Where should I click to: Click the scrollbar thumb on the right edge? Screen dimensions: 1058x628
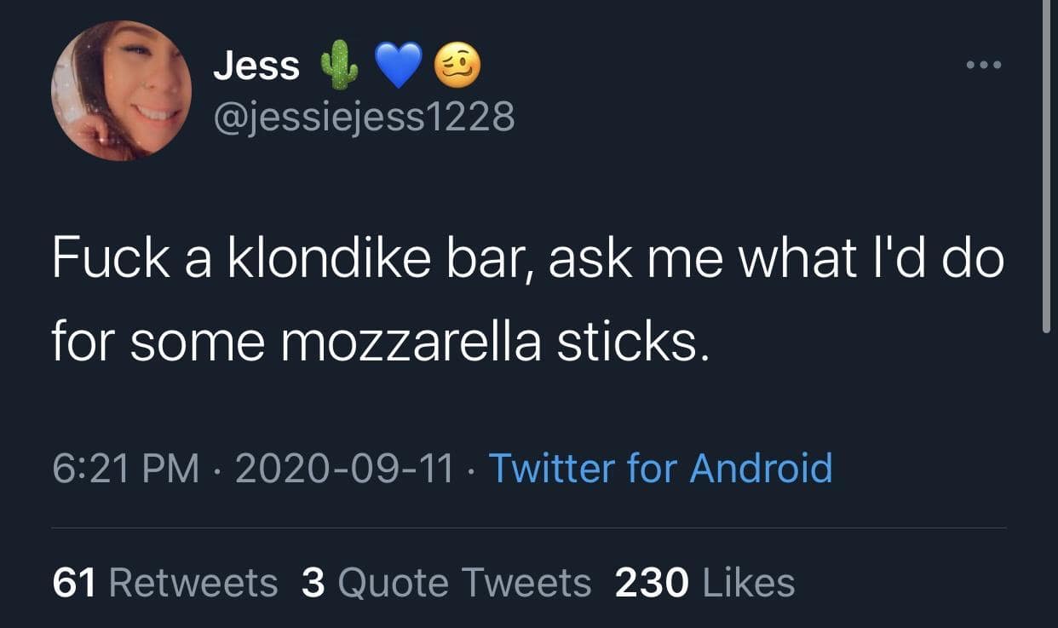[1047, 162]
